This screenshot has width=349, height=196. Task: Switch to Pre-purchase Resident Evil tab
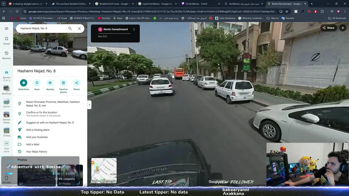coord(71,4)
